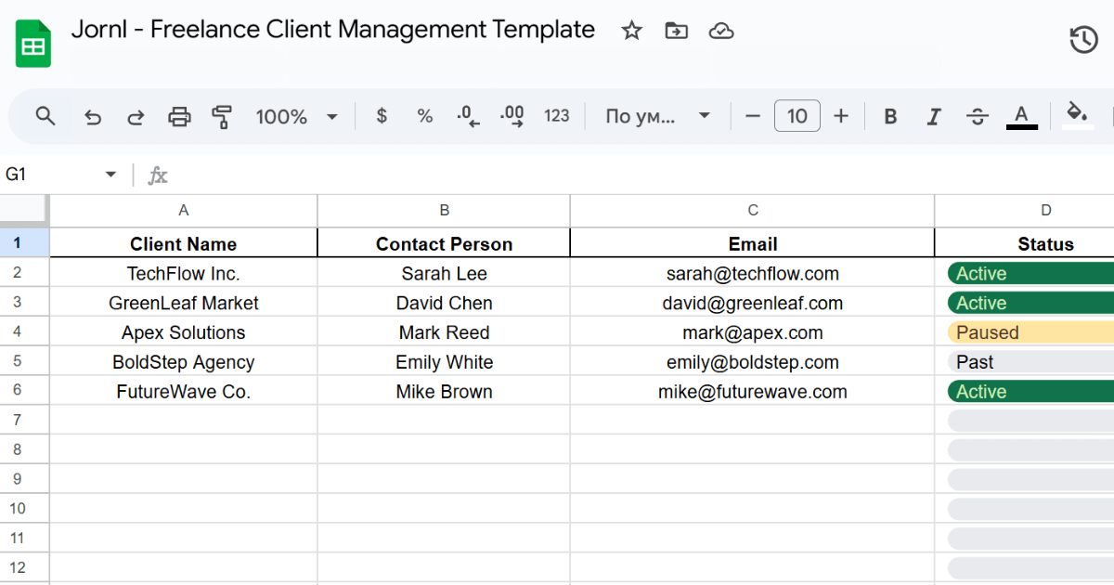The image size is (1114, 585).
Task: Format as currency with dollar button
Action: [382, 116]
